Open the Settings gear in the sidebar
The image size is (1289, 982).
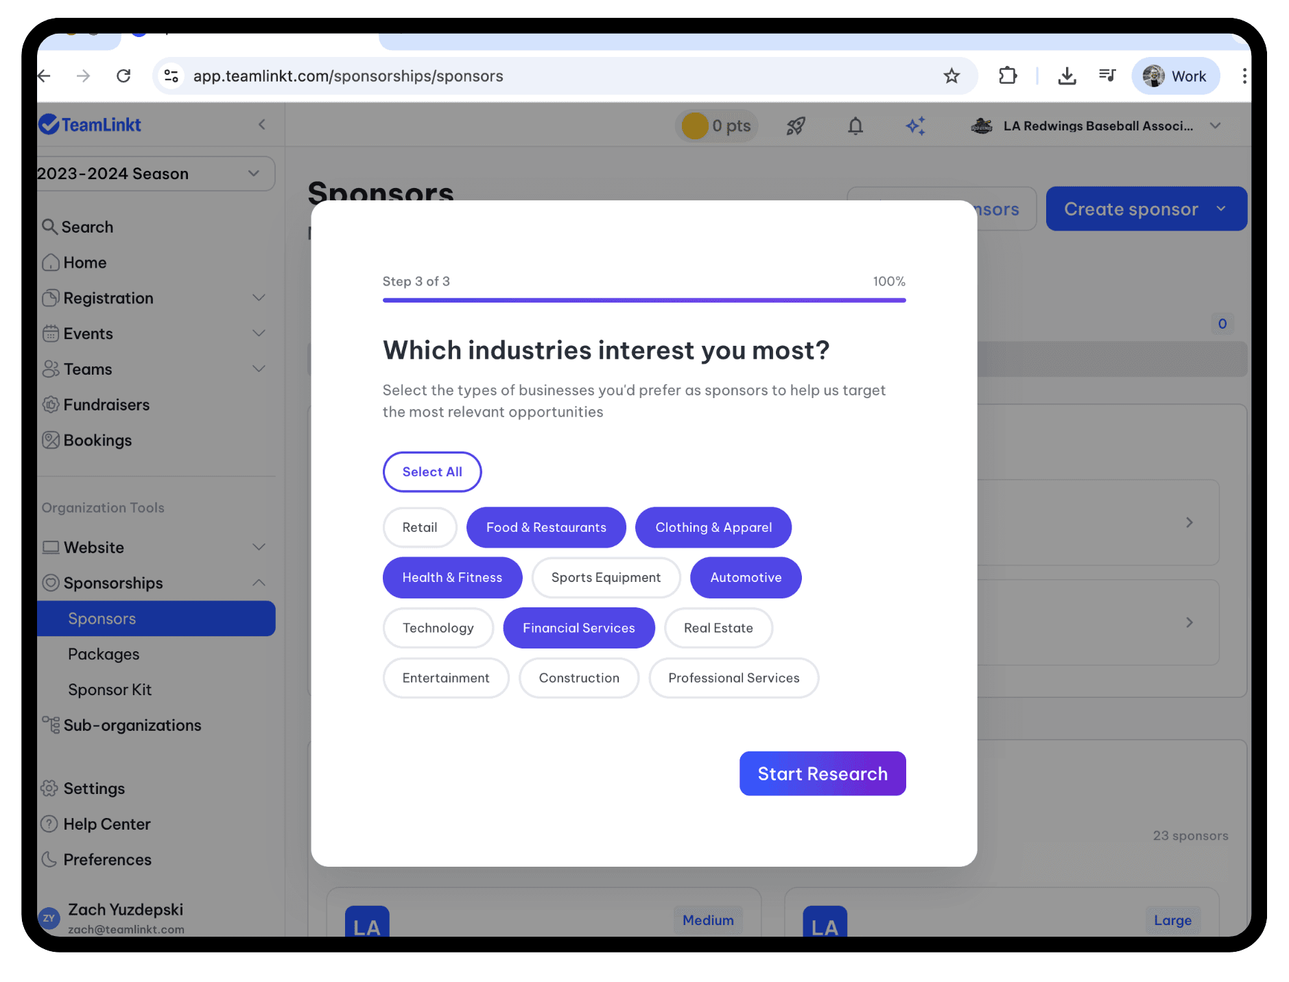tap(51, 788)
